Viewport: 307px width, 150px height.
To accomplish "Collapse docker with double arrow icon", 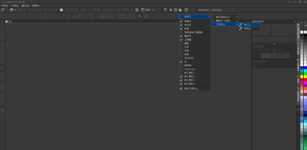I will tap(295, 21).
